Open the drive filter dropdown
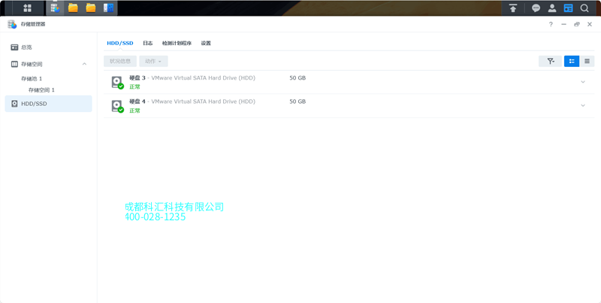 tap(551, 61)
